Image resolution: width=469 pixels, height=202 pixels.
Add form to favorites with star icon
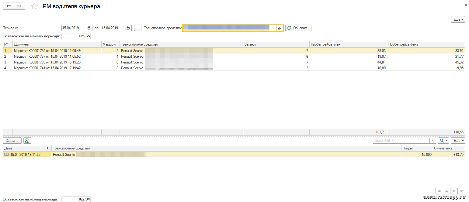coord(34,6)
